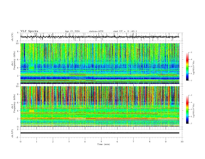205x159 pixels.
Task: Click the ch.1 voltage waveform trace
Action: tap(100, 37)
